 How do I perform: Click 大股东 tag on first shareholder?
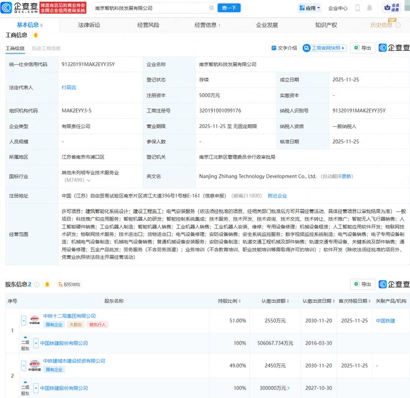(76, 325)
